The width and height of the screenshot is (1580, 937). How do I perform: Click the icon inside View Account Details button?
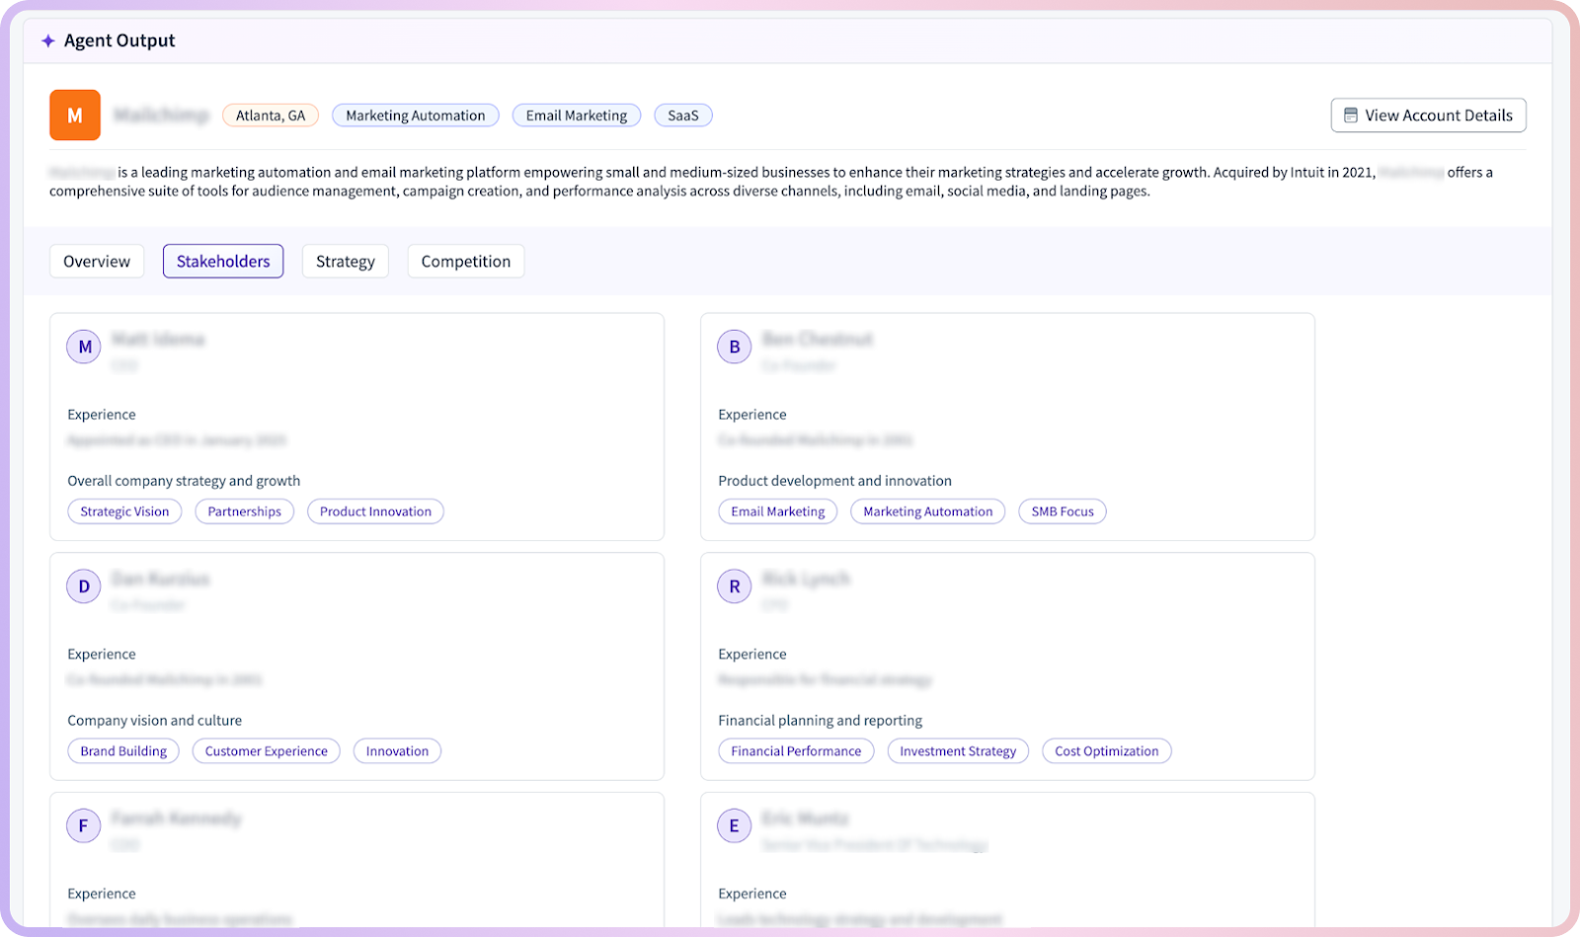click(x=1350, y=116)
